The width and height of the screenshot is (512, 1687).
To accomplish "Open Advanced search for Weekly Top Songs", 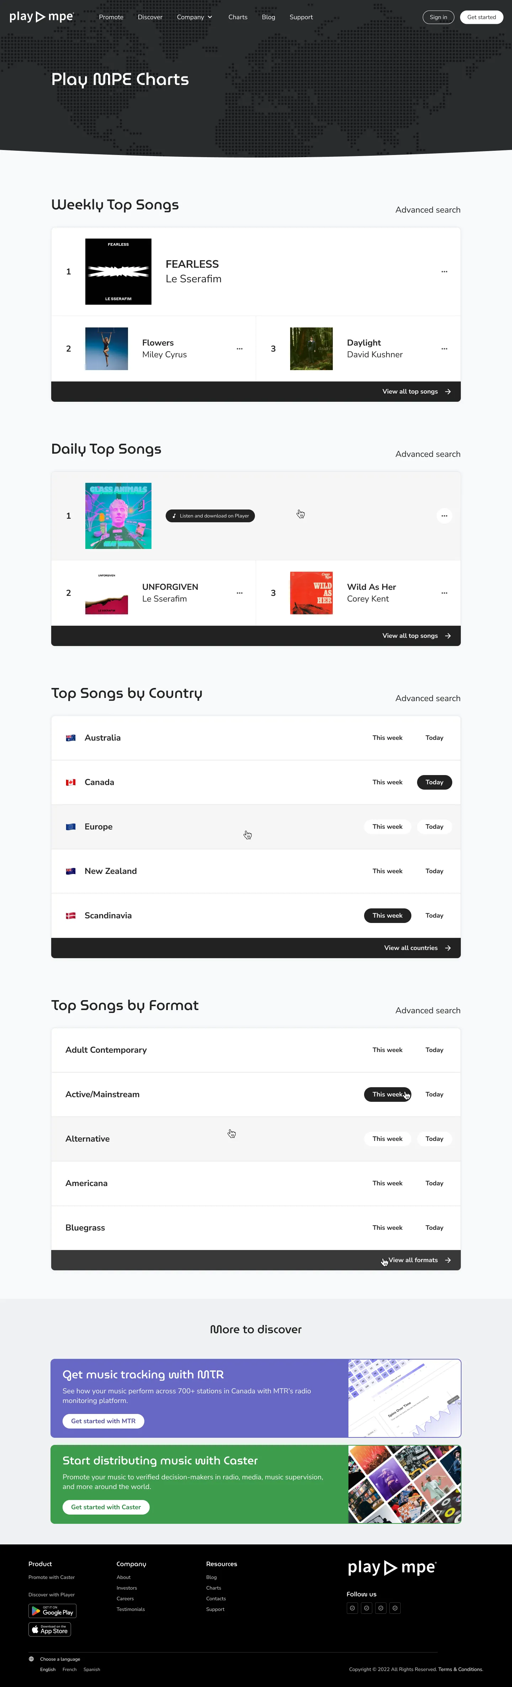I will coord(427,209).
